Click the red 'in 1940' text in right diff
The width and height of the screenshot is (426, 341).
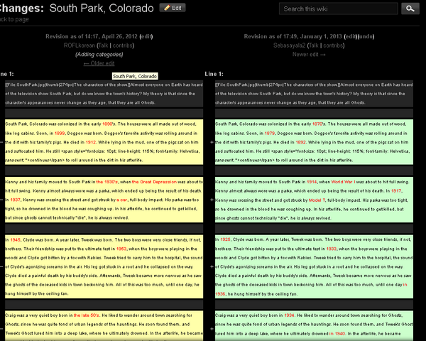337,334
